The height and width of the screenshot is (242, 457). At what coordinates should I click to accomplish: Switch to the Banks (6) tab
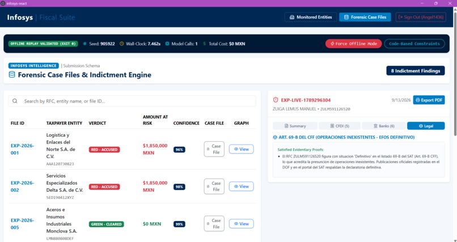(384, 126)
